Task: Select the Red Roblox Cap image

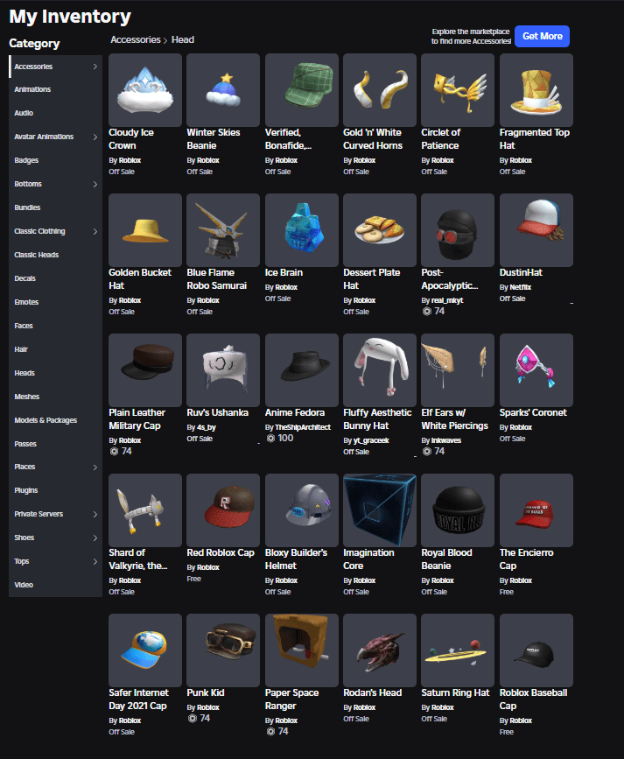Action: 223,510
